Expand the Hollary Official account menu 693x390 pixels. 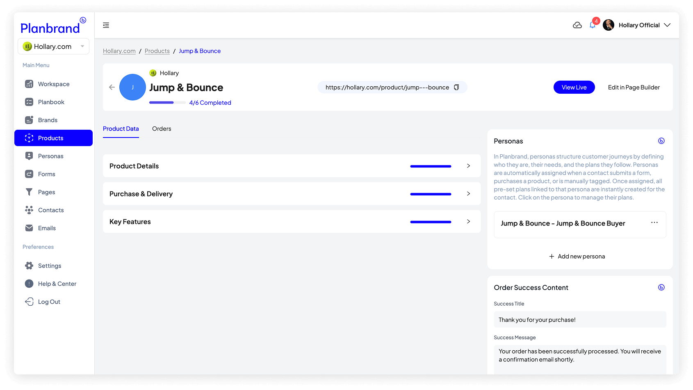[x=667, y=25]
